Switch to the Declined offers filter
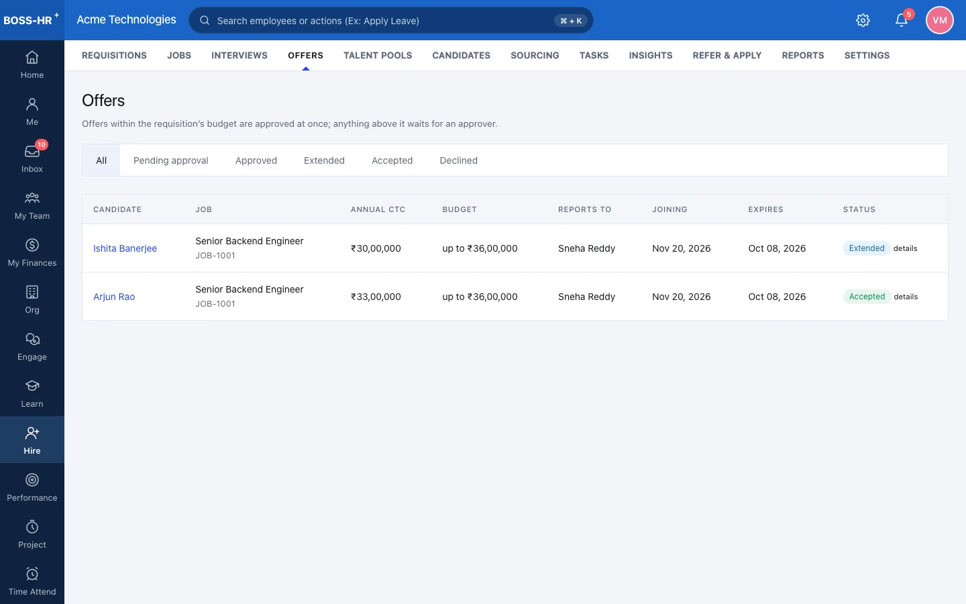 [459, 160]
